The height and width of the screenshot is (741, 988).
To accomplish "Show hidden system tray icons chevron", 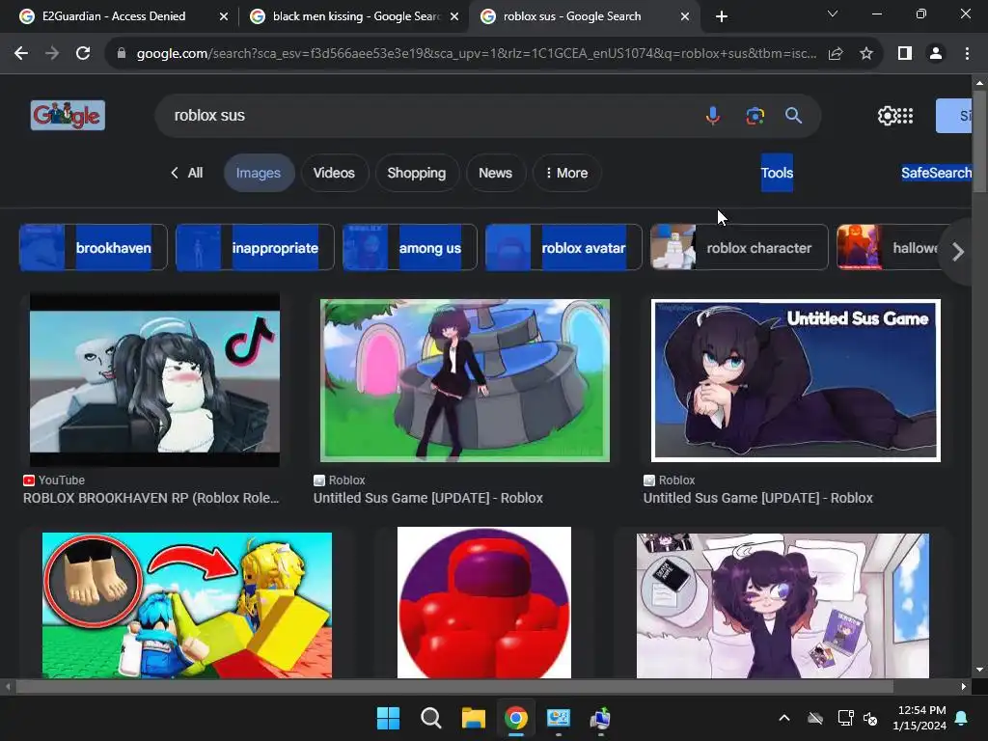I will (x=783, y=718).
